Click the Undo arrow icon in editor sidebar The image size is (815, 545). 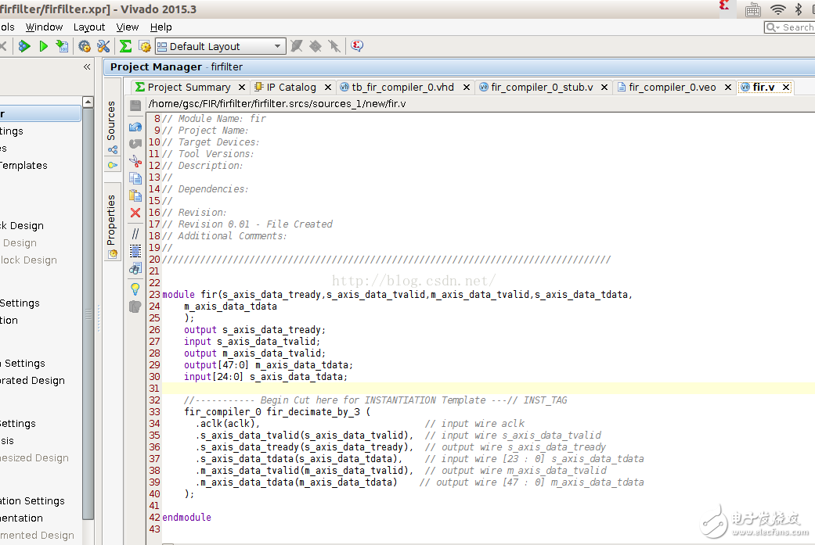click(135, 127)
